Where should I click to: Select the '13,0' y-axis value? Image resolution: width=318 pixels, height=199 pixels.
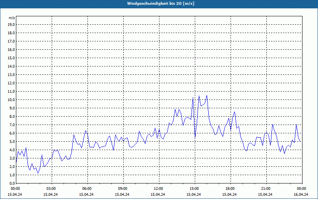[11, 74]
